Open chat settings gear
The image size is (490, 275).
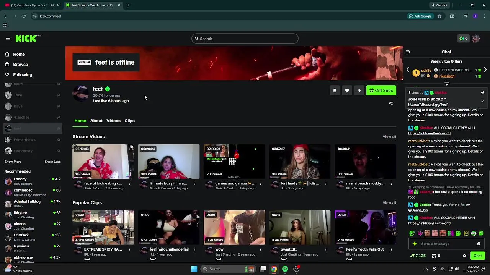coord(464,256)
